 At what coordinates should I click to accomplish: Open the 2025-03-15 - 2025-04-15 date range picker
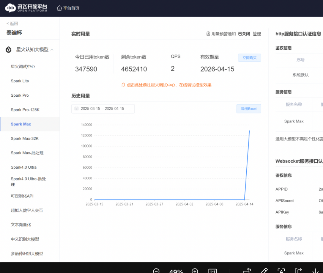click(103, 108)
